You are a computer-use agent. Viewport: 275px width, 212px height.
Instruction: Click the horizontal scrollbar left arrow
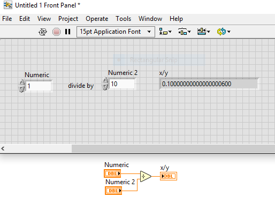point(3,149)
